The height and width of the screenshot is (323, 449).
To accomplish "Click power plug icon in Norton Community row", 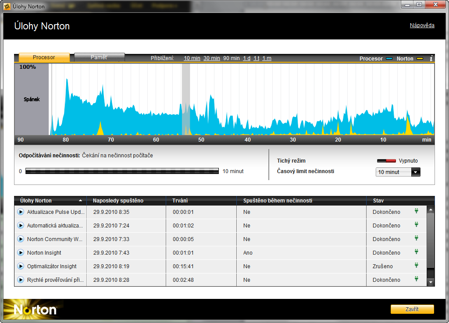I will point(417,238).
